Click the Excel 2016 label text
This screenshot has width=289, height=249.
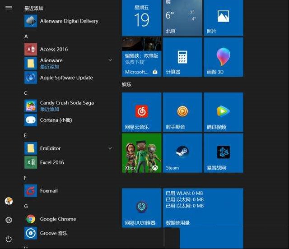pyautogui.click(x=52, y=162)
